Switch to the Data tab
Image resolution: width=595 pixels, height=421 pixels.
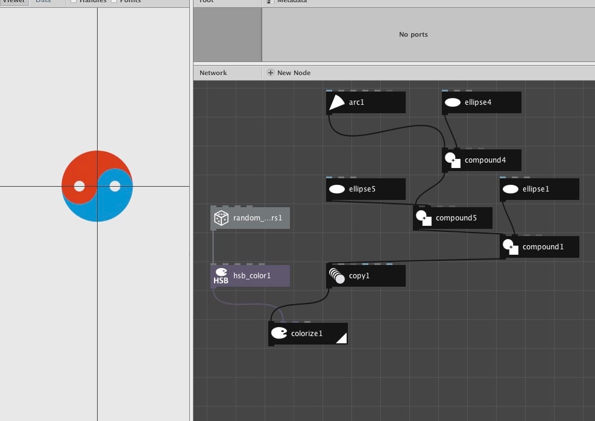43,2
